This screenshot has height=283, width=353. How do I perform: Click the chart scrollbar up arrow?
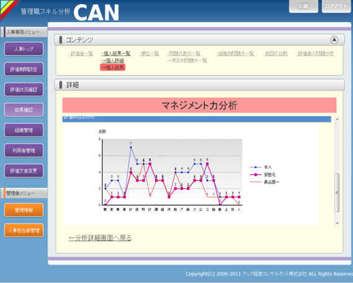pyautogui.click(x=337, y=119)
